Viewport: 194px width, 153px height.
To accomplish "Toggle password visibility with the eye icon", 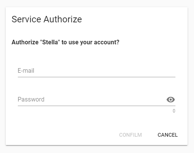I will click(171, 100).
